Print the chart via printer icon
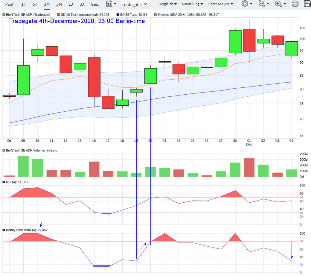The width and height of the screenshot is (311, 276). [295, 4]
